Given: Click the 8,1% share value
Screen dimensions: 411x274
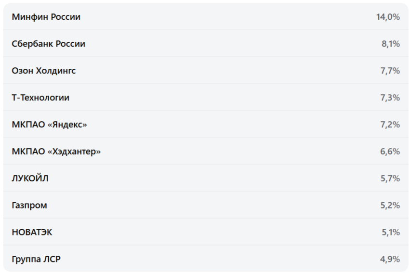Looking at the screenshot, I should tap(390, 44).
